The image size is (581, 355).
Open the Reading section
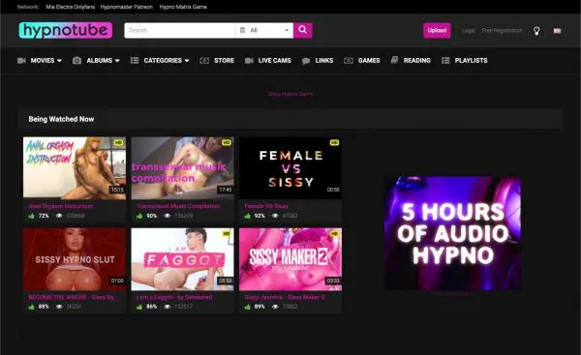click(417, 60)
